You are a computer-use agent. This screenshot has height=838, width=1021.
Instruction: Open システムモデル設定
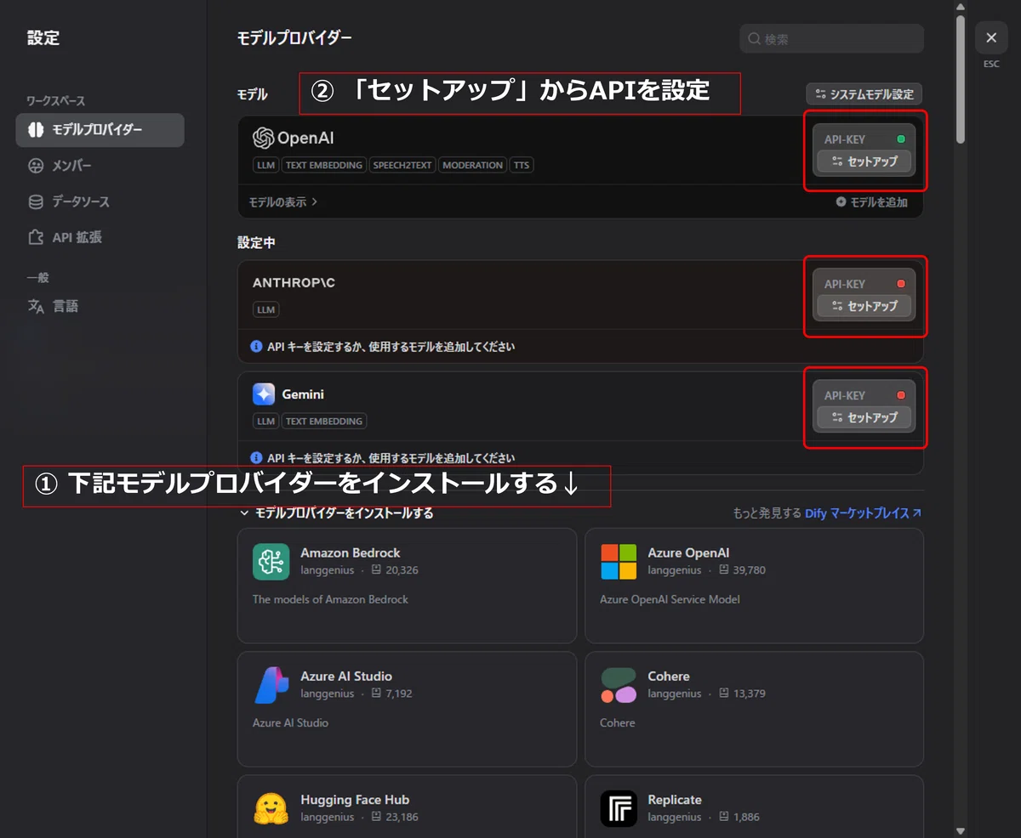click(x=864, y=94)
